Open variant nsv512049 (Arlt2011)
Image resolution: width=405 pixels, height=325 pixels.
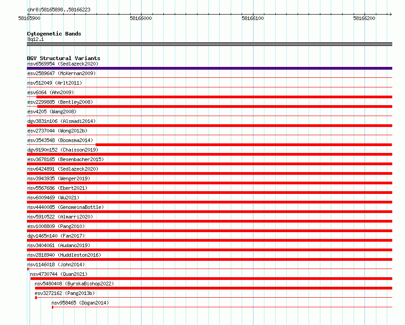tap(55, 83)
